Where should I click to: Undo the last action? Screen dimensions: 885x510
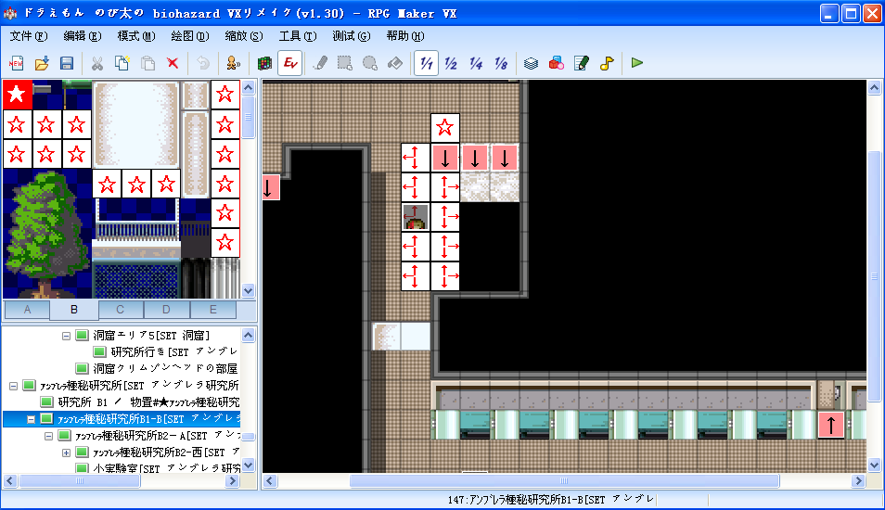click(203, 63)
